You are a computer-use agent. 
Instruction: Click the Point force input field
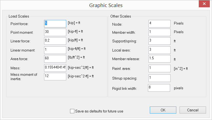[55, 24]
